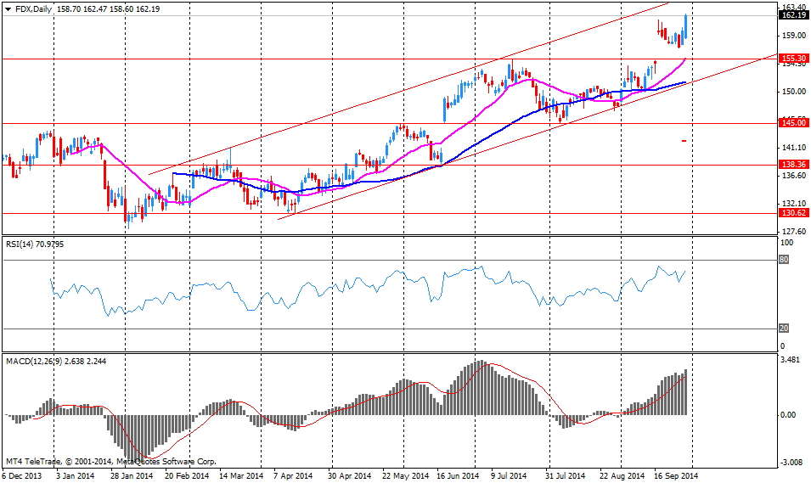
Task: Click the dropdown triangle beside FDX,Daily
Action: point(7,8)
